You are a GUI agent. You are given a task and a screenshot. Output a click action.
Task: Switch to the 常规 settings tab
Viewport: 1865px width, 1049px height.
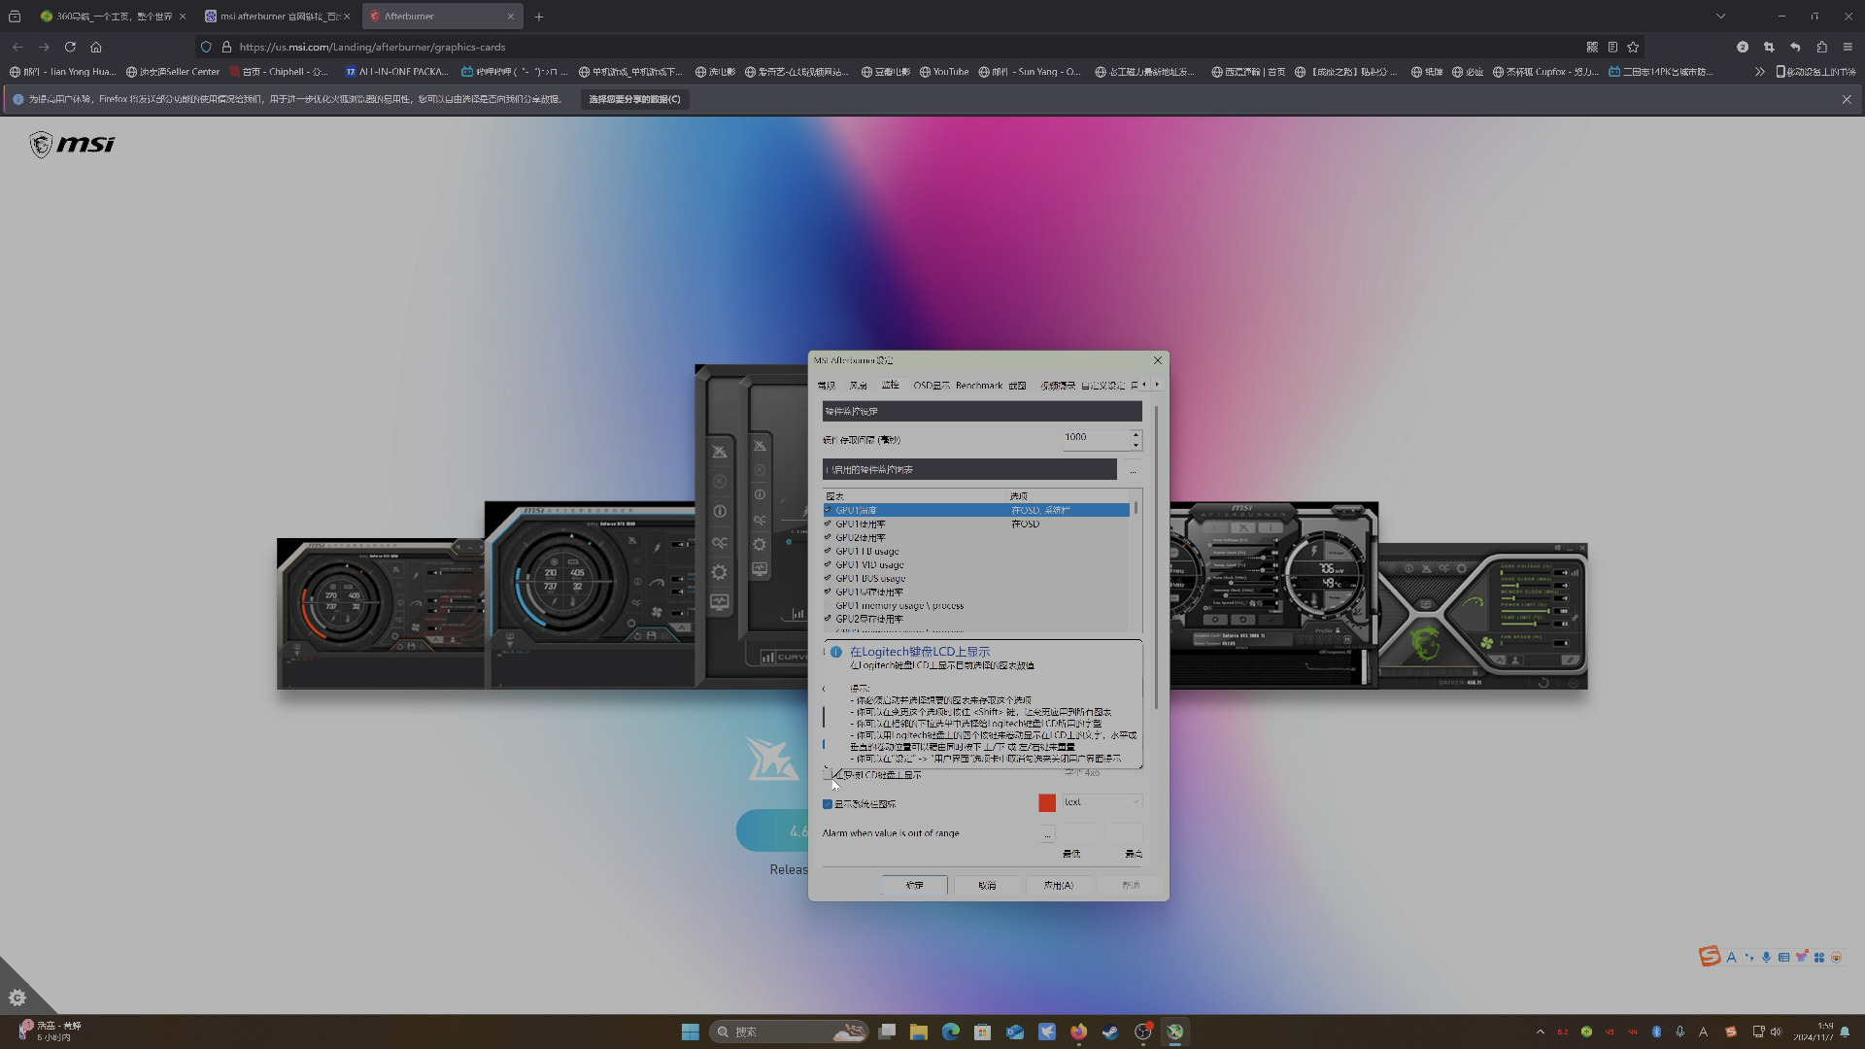pos(827,386)
